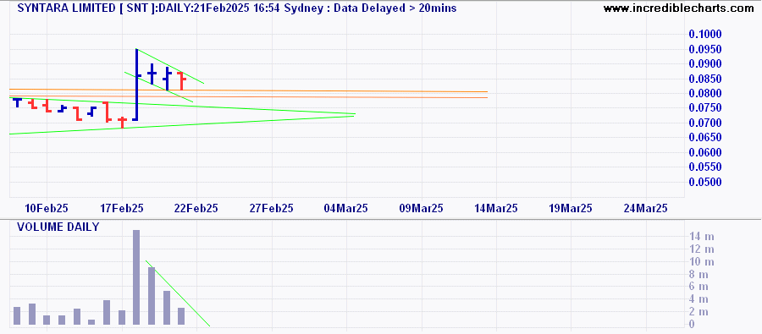Click the orange horizontal resistance line
This screenshot has width=762, height=334.
tap(248, 90)
